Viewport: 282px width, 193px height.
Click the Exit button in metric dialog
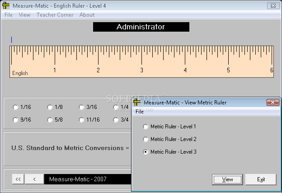click(261, 179)
